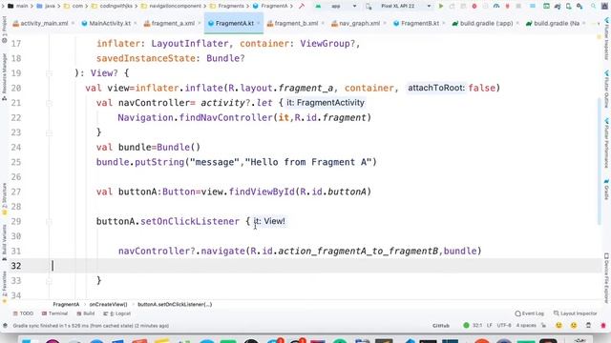Click the "Hello from Fragment A" string
Image resolution: width=611 pixels, height=343 pixels.
(x=308, y=162)
